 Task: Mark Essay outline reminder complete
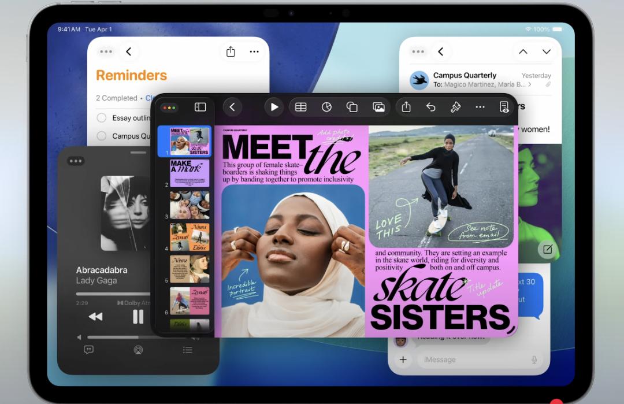(102, 118)
